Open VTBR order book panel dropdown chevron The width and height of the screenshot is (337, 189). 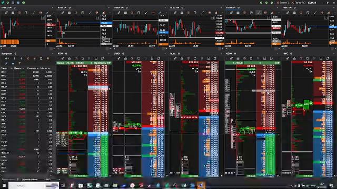pyautogui.click(x=109, y=54)
